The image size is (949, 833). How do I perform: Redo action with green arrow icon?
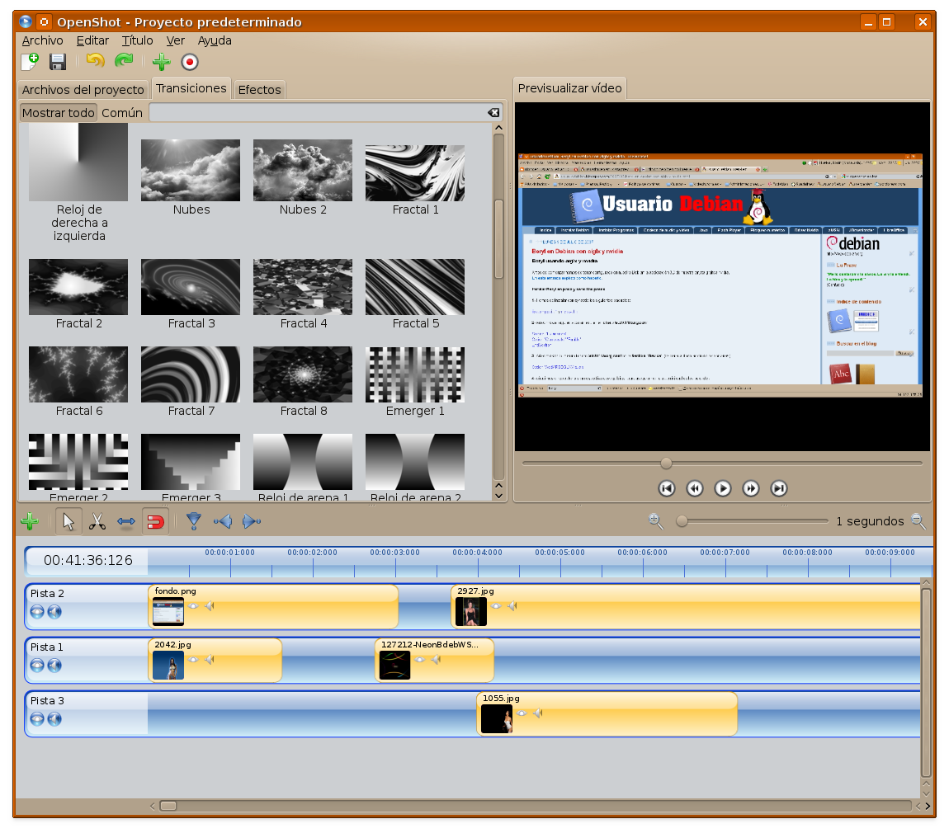coord(124,61)
